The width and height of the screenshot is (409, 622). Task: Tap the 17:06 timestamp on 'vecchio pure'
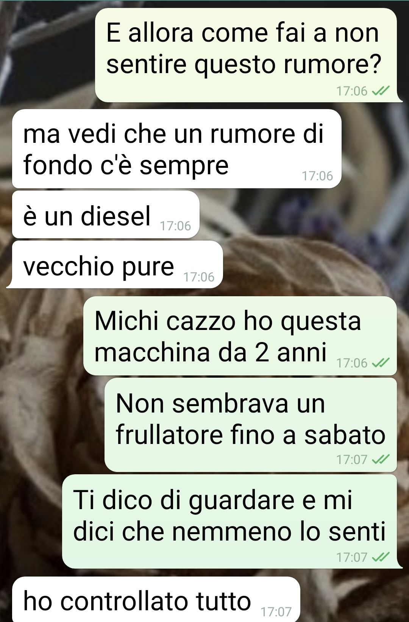(199, 277)
